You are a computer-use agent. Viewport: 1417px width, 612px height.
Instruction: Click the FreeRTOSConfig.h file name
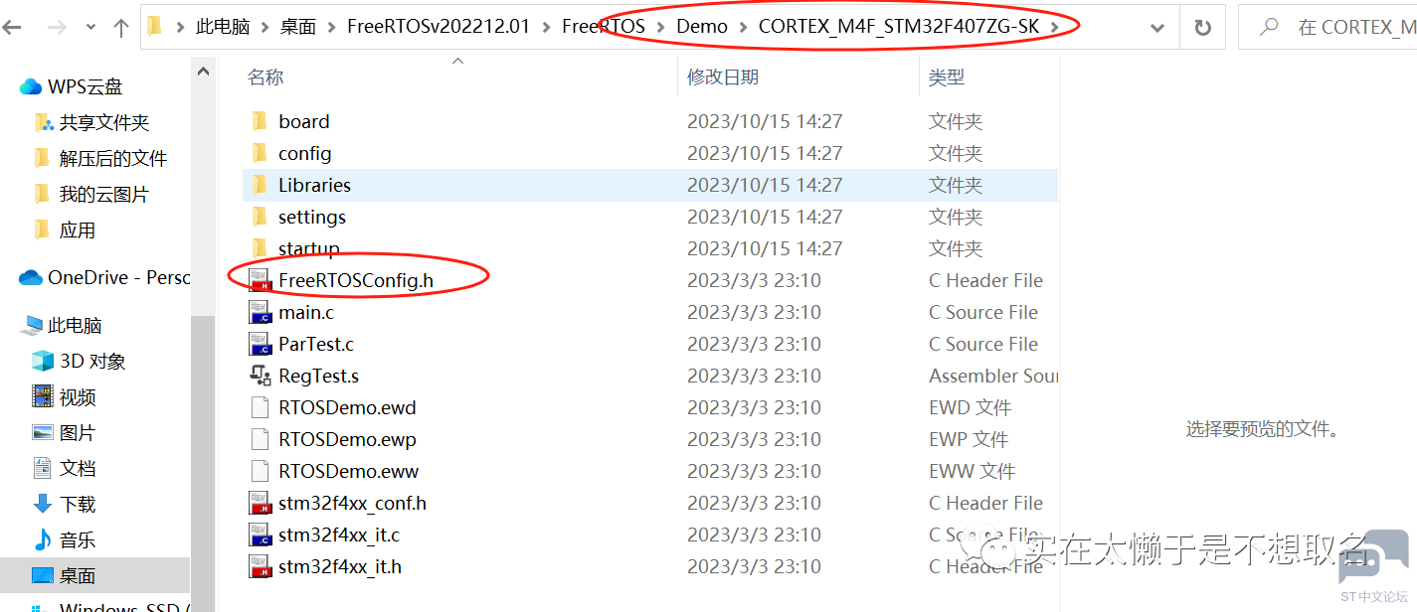coord(356,280)
